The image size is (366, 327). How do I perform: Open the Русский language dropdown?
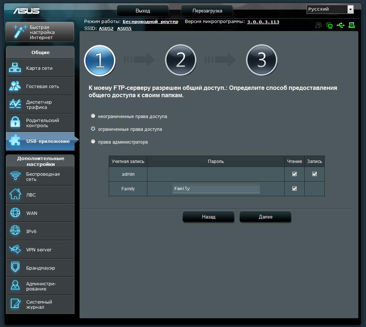tap(330, 9)
